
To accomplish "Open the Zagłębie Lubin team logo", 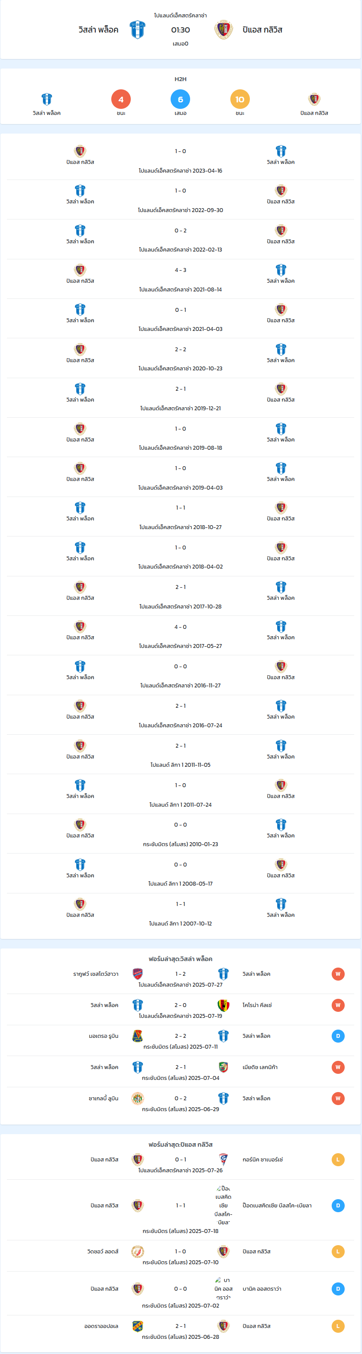I will tap(137, 1098).
